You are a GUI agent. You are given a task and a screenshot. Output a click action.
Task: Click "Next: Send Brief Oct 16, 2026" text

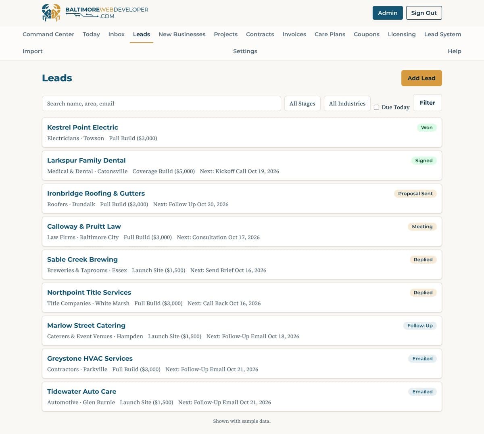228,270
